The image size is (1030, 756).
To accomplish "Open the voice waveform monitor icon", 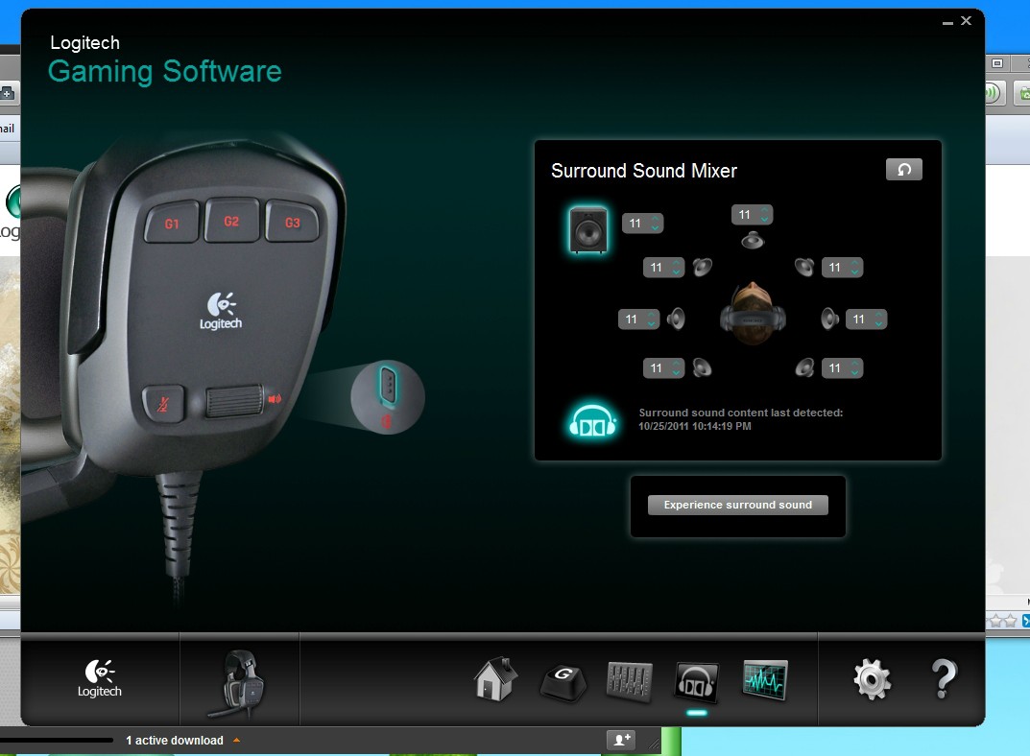I will coord(765,680).
